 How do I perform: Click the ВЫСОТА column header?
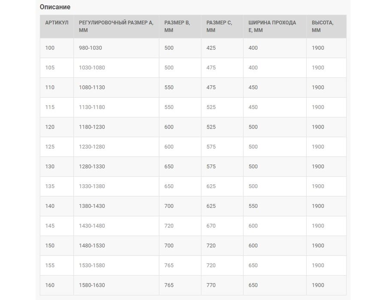point(326,26)
